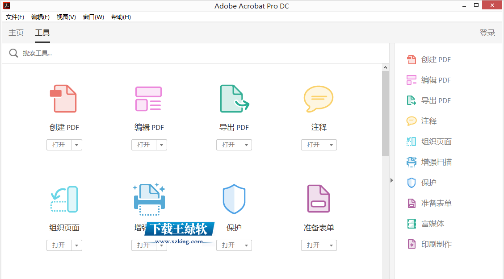Click 组织页面 icon in right sidebar
The image size is (504, 279).
[412, 142]
